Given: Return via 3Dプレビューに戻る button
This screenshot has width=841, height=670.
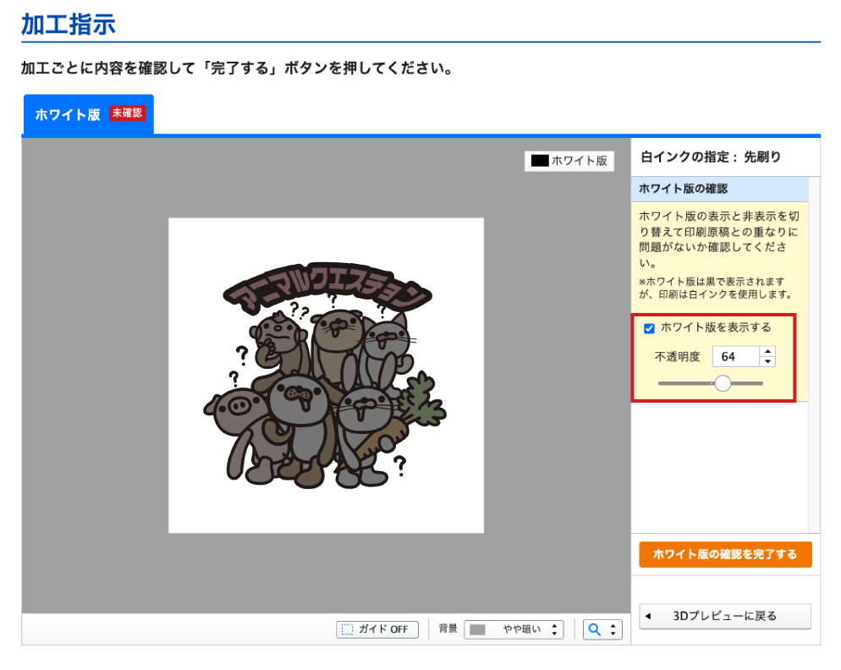Looking at the screenshot, I should point(725,616).
